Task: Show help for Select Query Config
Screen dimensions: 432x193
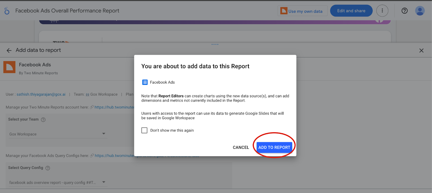Action: (x=48, y=168)
